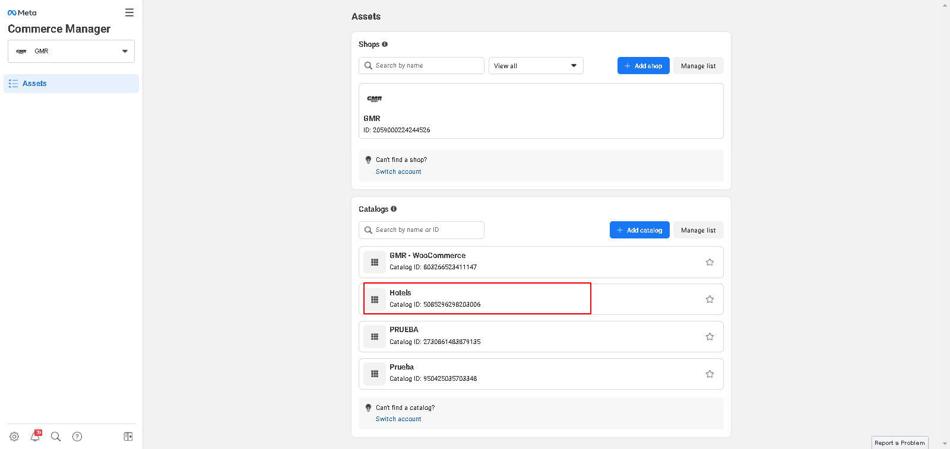The image size is (950, 449).
Task: Favorite the GMR - WooCommerce catalog star
Action: [710, 262]
